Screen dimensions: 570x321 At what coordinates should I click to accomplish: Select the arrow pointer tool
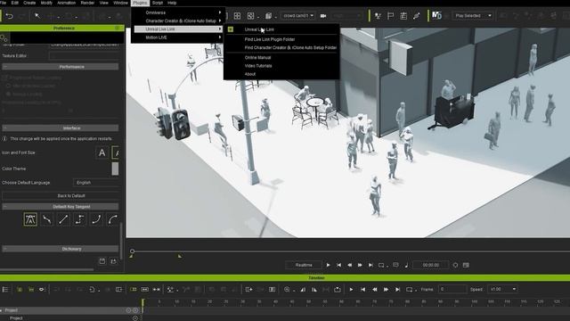pos(37,16)
